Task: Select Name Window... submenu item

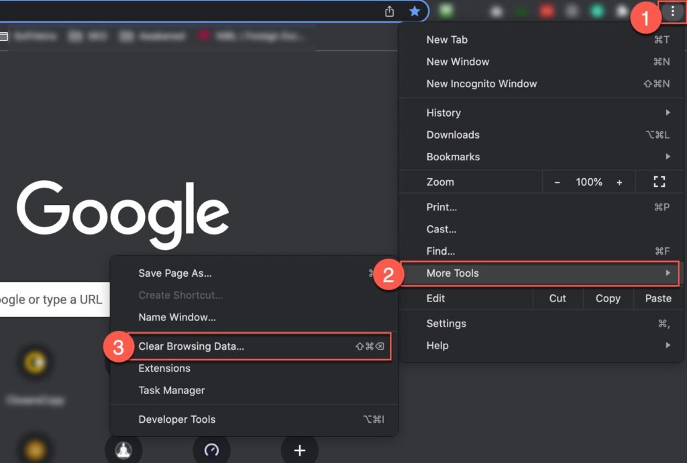Action: point(254,317)
